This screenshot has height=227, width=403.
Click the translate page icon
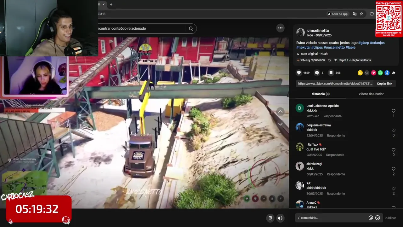tap(355, 14)
